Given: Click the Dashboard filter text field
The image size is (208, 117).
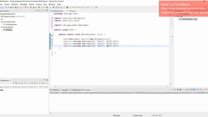Looking at the screenshot, I should click(x=24, y=87).
